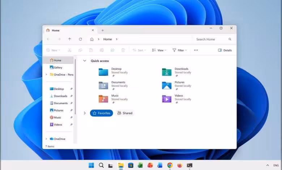
Task: Open the Downloads folder in Quick access
Action: (176, 72)
